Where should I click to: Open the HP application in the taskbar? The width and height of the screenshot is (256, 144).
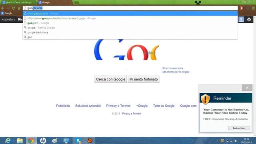[43, 140]
